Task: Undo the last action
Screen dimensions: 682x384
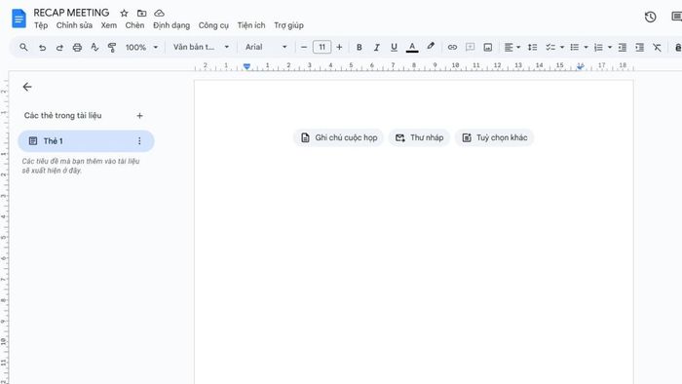Action: coord(42,48)
